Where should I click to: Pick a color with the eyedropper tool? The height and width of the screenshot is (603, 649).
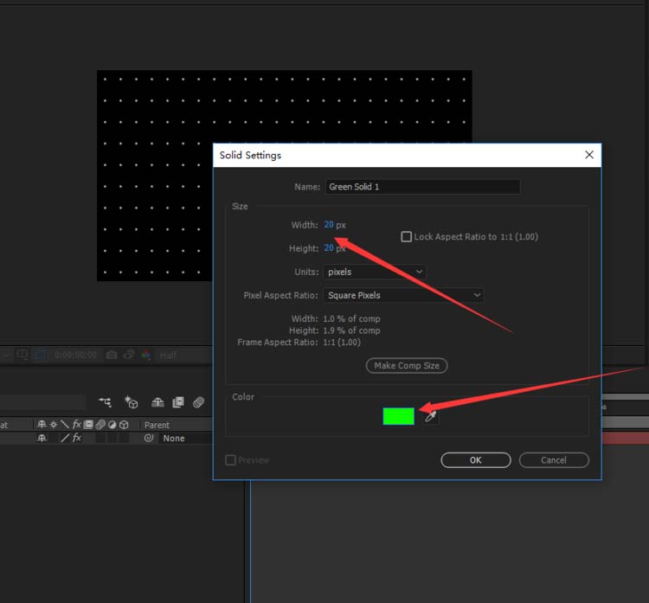430,417
